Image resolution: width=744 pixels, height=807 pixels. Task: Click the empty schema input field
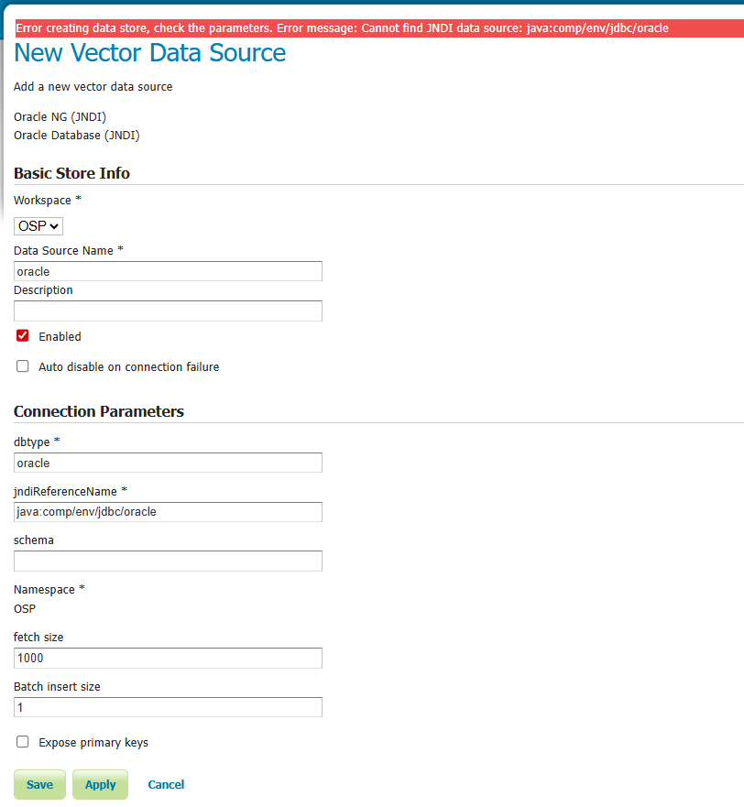tap(168, 561)
